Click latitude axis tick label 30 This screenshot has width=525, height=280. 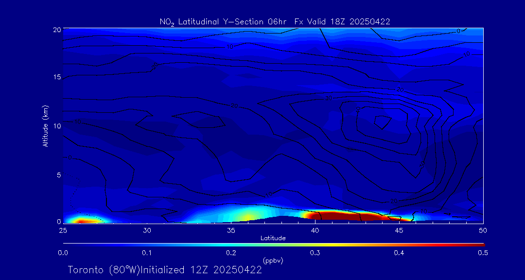(x=147, y=230)
